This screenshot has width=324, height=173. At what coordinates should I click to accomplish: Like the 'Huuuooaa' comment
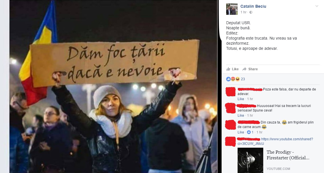point(241,116)
